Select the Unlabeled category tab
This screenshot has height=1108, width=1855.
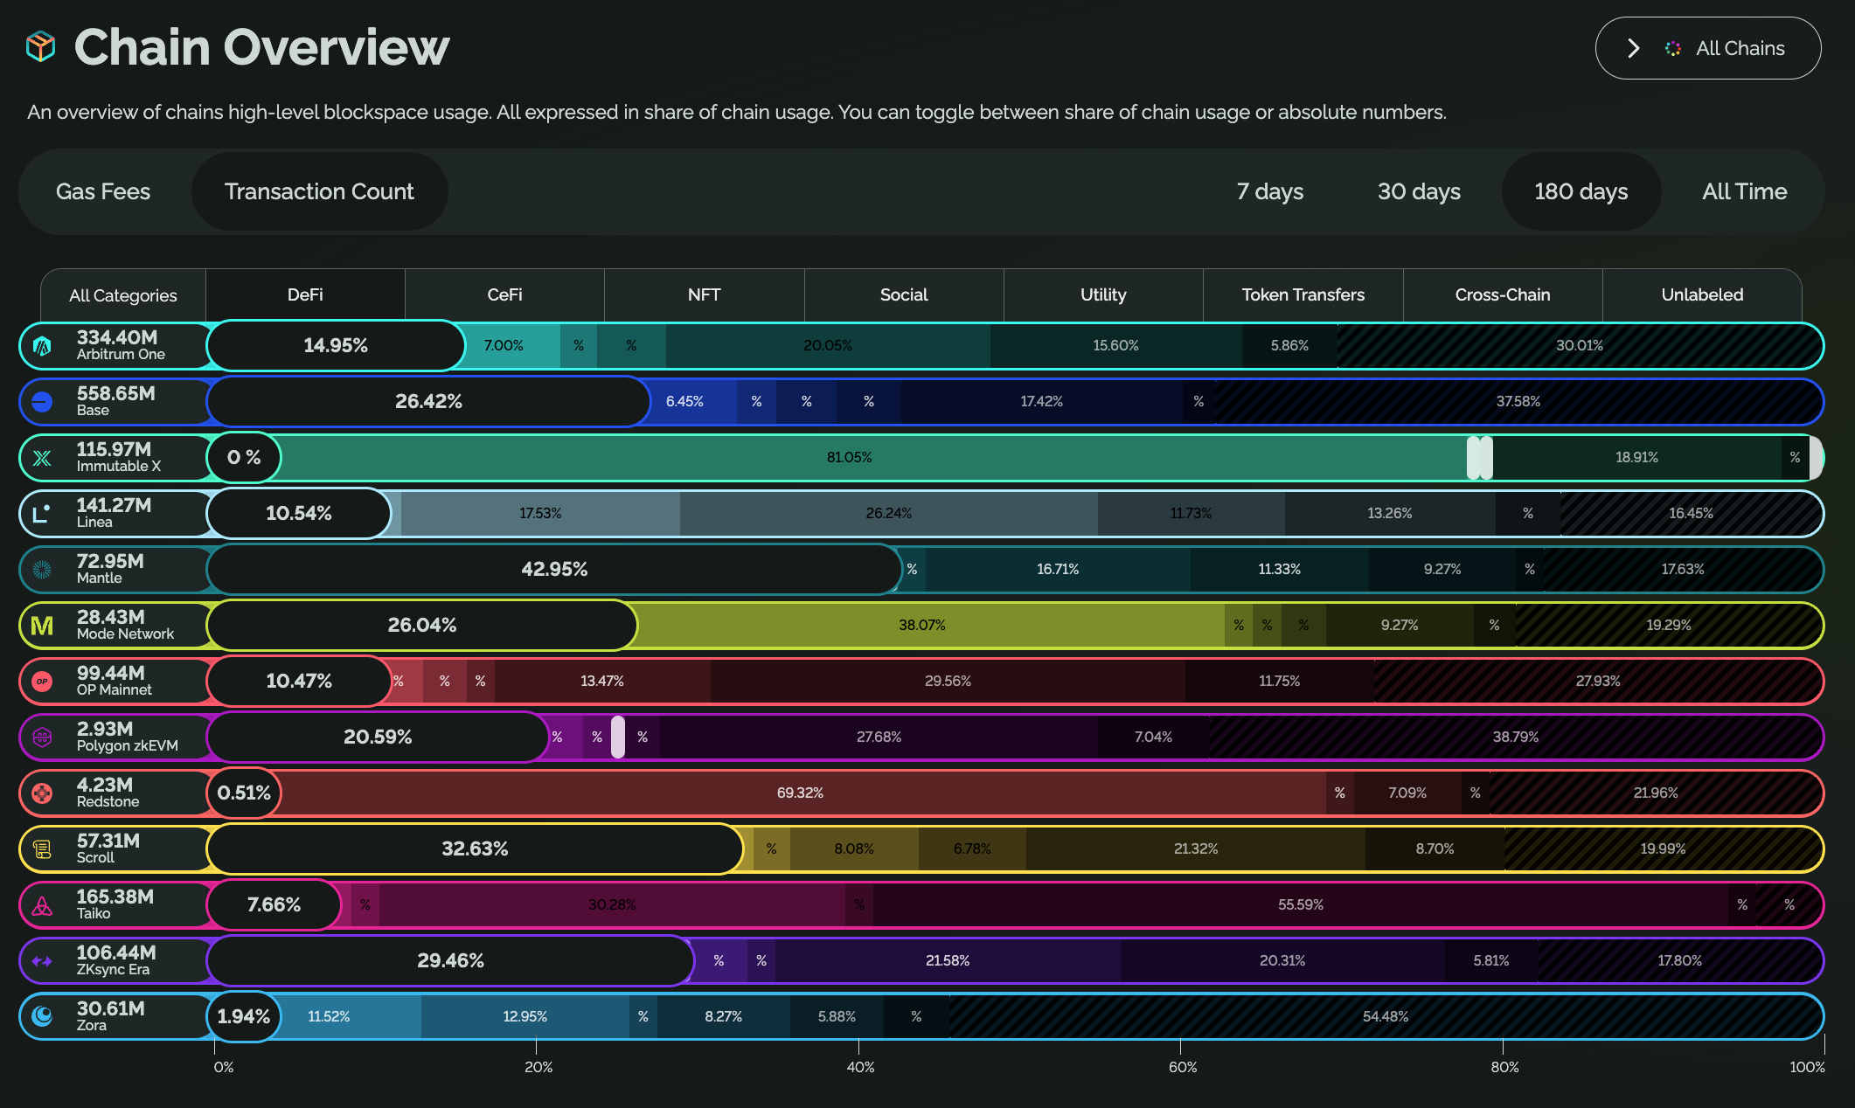click(x=1702, y=295)
